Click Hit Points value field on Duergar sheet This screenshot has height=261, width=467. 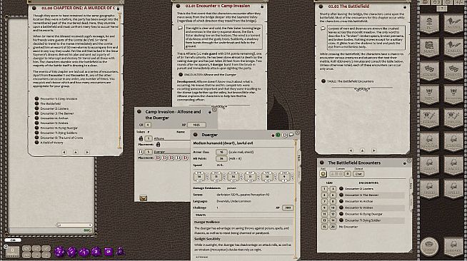tap(221, 158)
